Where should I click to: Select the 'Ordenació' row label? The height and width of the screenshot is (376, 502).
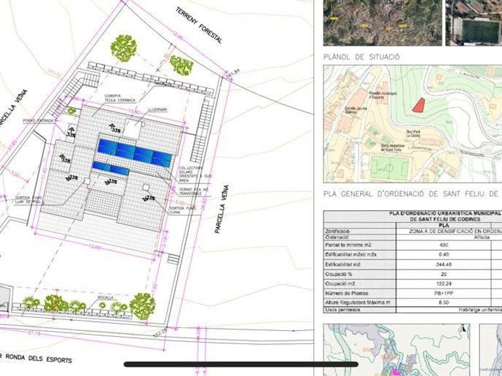click(337, 237)
